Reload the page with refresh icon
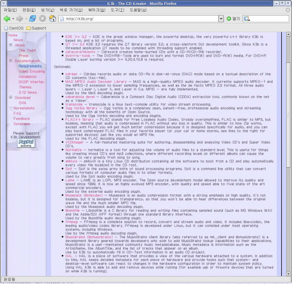Image resolution: width=292 pixels, height=284 pixels. point(33,19)
